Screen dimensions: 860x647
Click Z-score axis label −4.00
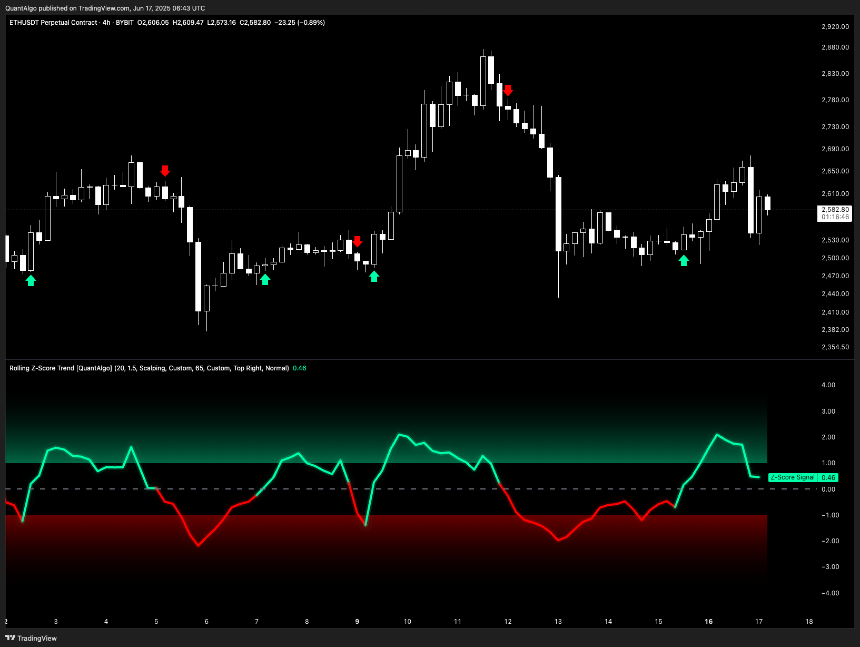(x=831, y=593)
